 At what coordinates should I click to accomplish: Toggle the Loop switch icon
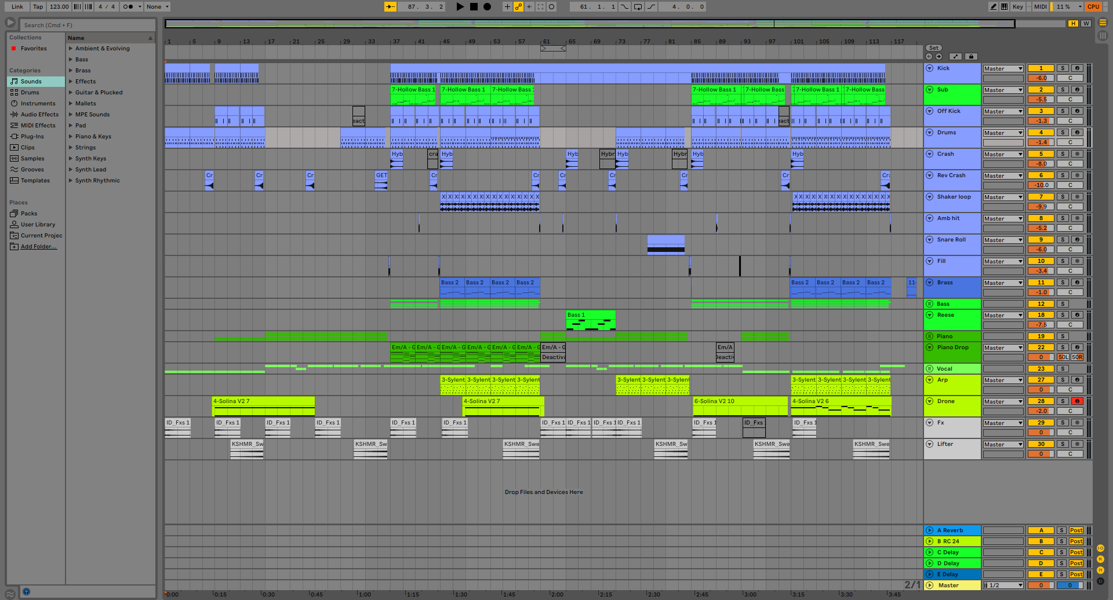click(x=638, y=7)
